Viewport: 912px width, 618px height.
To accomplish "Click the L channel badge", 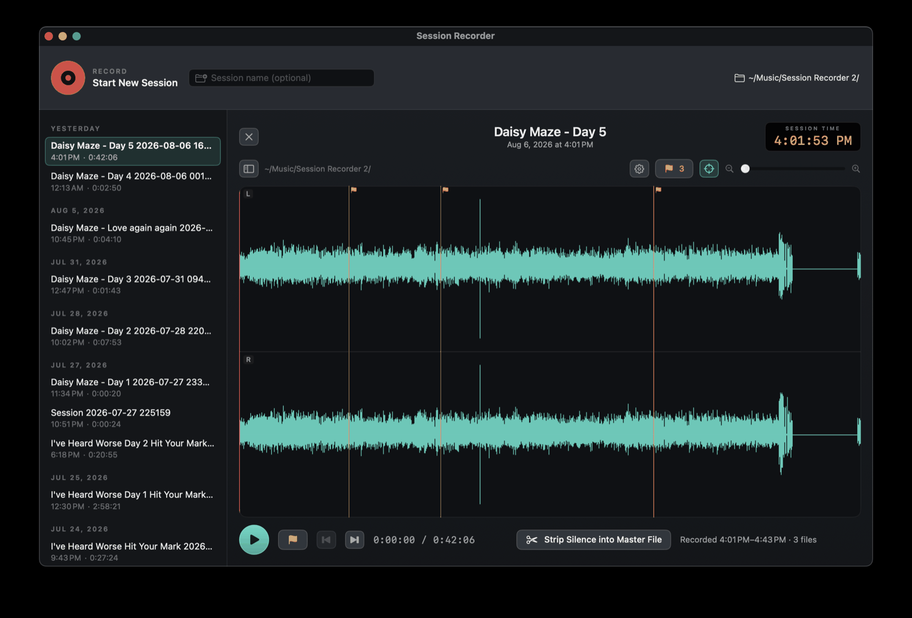I will [x=248, y=193].
